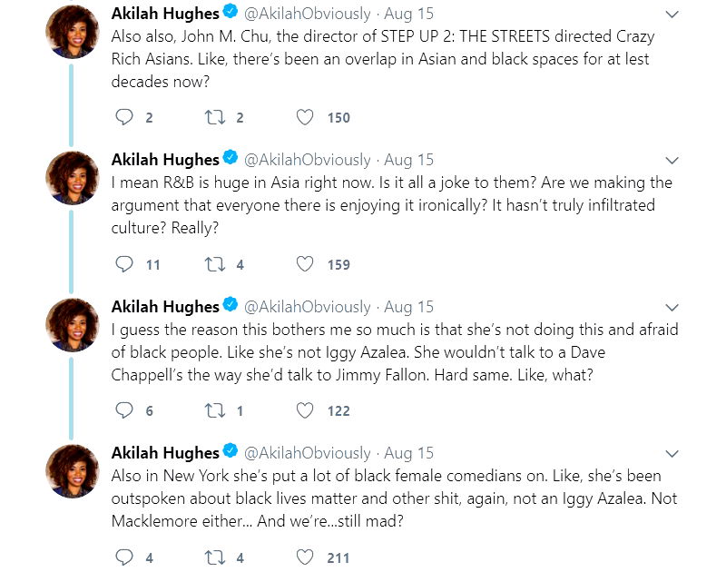Screen dimensions: 726x572
Task: Like the tweet with 150 likes
Action: click(306, 117)
